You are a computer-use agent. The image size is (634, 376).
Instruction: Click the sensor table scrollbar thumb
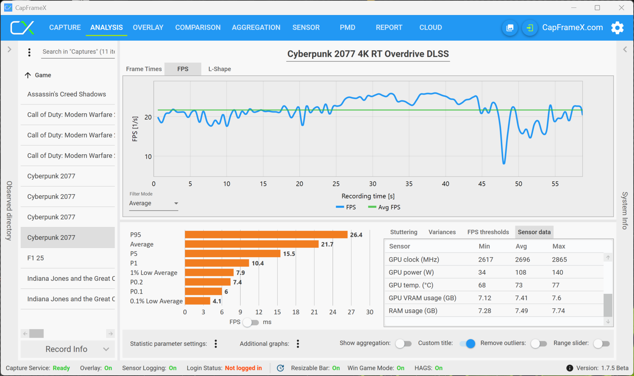pos(608,305)
